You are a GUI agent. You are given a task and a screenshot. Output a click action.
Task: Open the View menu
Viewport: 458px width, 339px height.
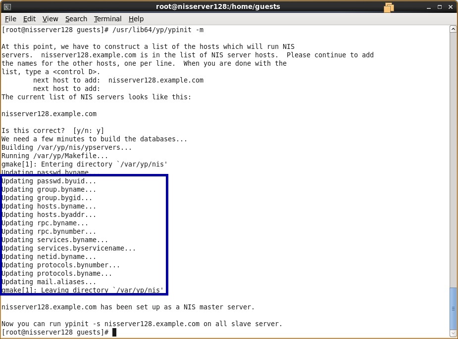tap(50, 19)
